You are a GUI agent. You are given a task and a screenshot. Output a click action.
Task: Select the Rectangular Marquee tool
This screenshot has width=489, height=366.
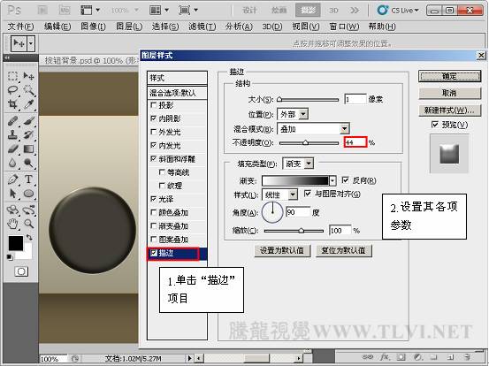coord(12,76)
